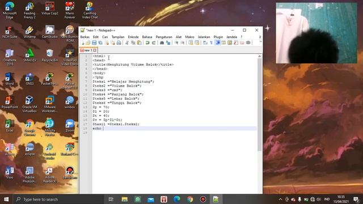Image resolution: width=363 pixels, height=204 pixels.
Task: Click the line '$hasil =$teks1.$teks2;'
Action: 116,124
